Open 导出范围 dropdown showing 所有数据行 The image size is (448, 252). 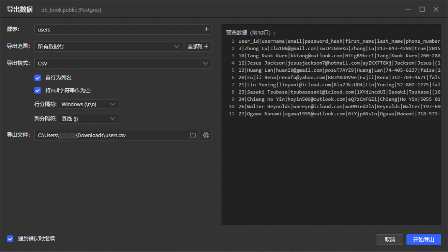(109, 46)
